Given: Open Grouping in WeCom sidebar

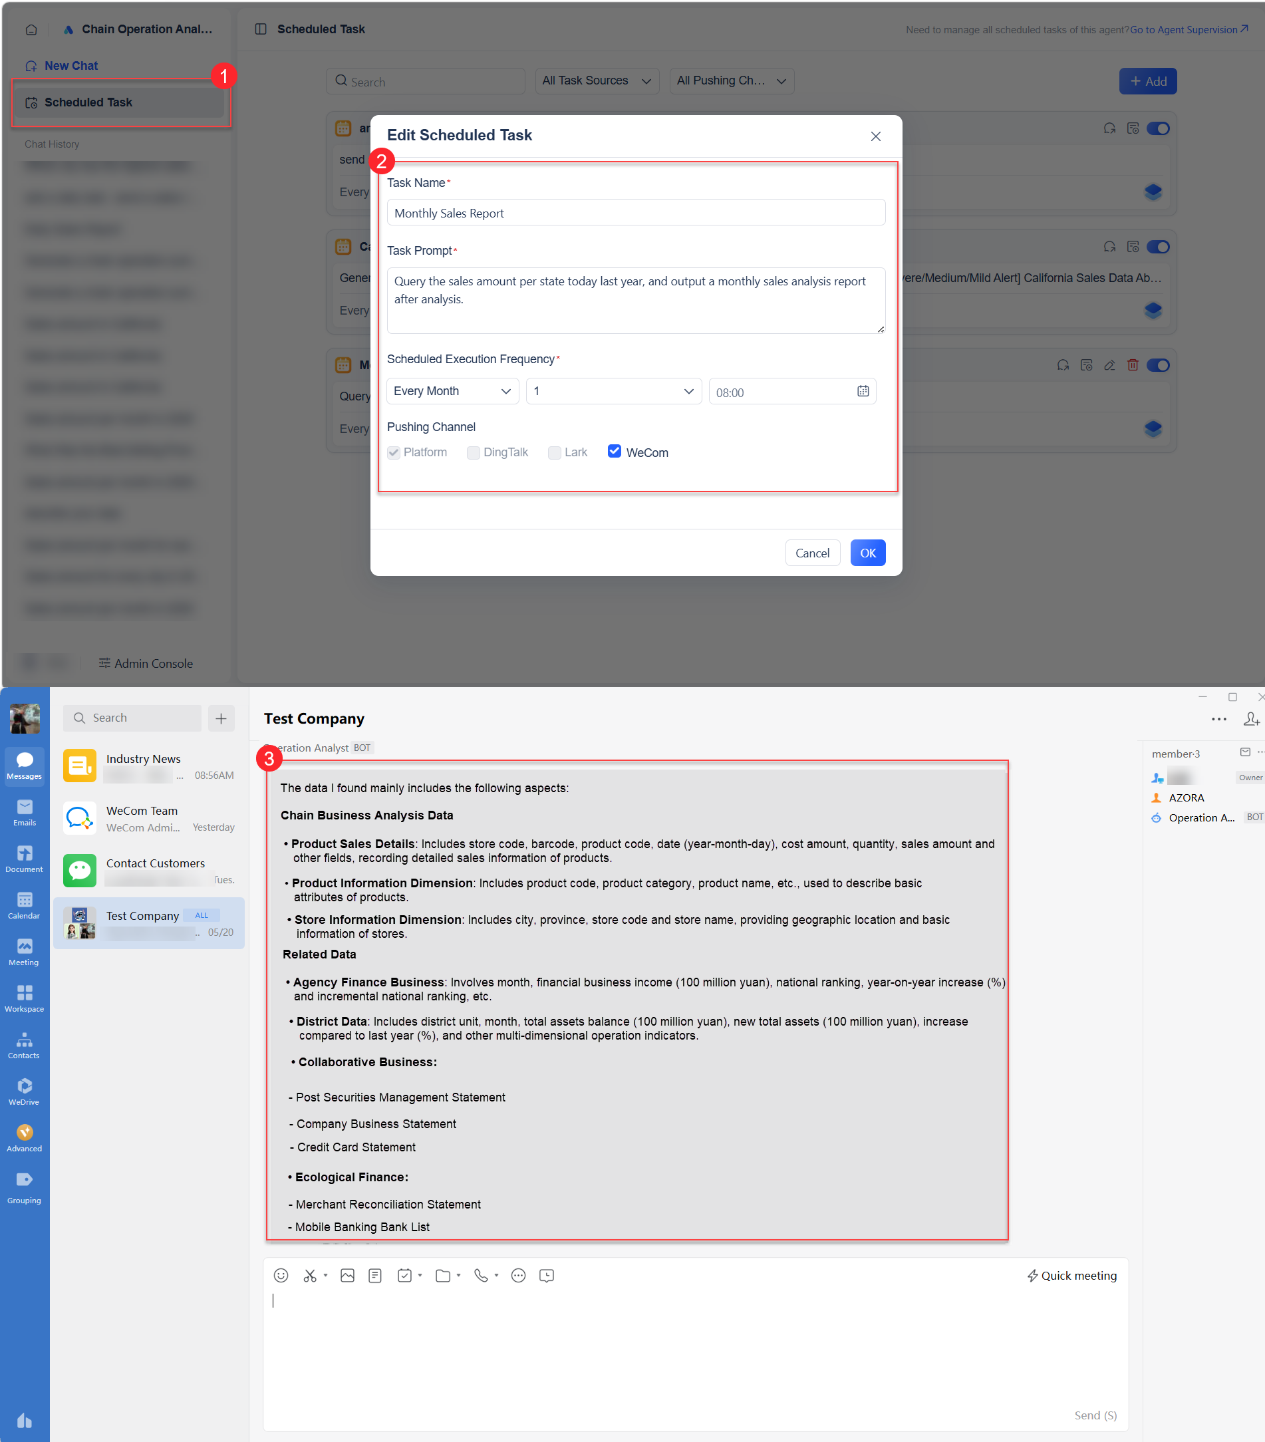Looking at the screenshot, I should (x=25, y=1188).
